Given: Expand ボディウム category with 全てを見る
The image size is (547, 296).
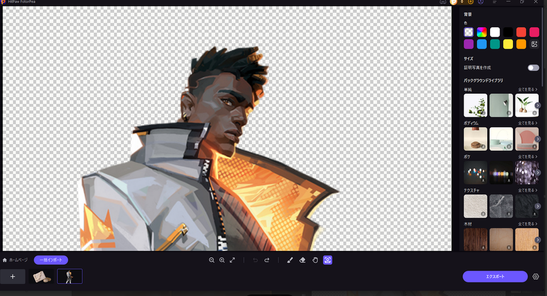Looking at the screenshot, I should pyautogui.click(x=527, y=123).
